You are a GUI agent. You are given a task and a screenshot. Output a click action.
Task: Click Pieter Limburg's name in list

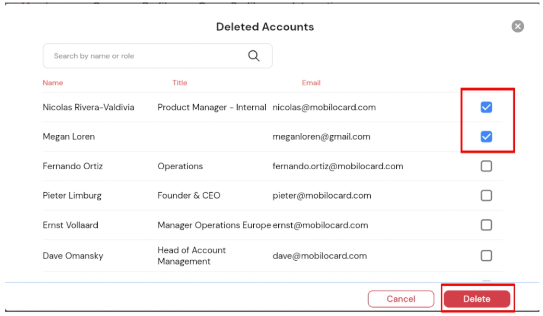click(72, 195)
